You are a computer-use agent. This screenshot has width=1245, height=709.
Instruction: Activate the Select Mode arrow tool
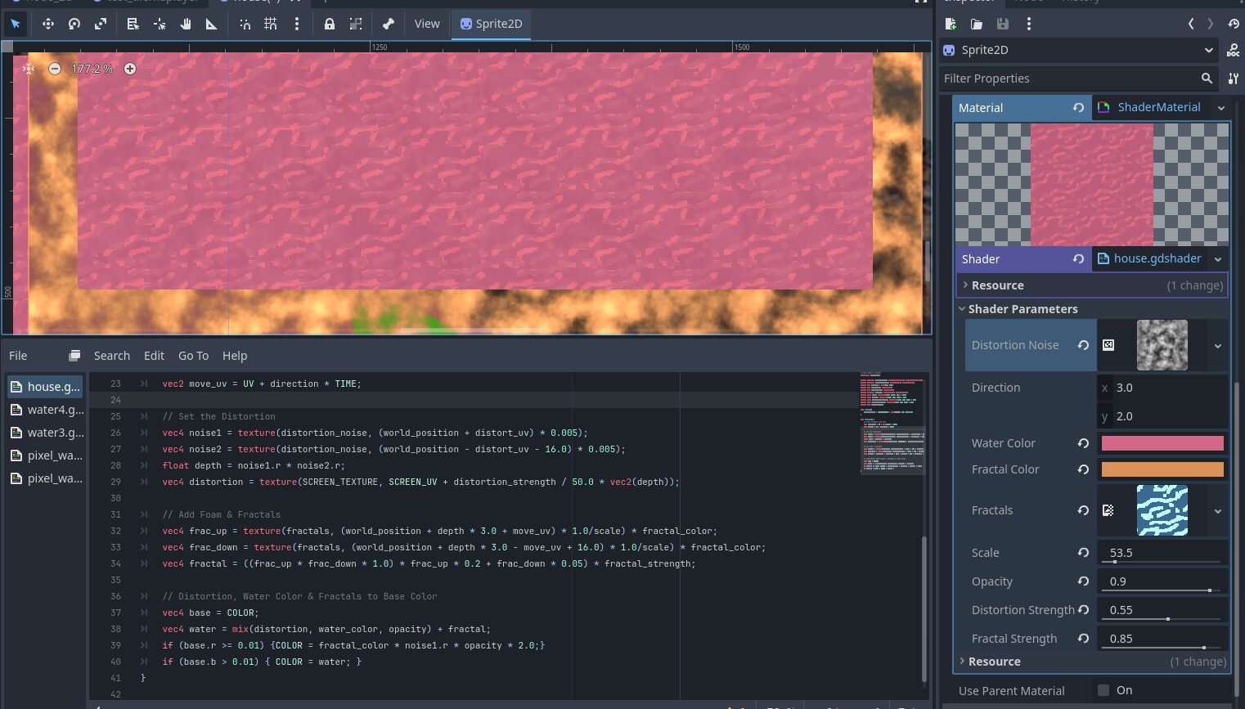[15, 24]
